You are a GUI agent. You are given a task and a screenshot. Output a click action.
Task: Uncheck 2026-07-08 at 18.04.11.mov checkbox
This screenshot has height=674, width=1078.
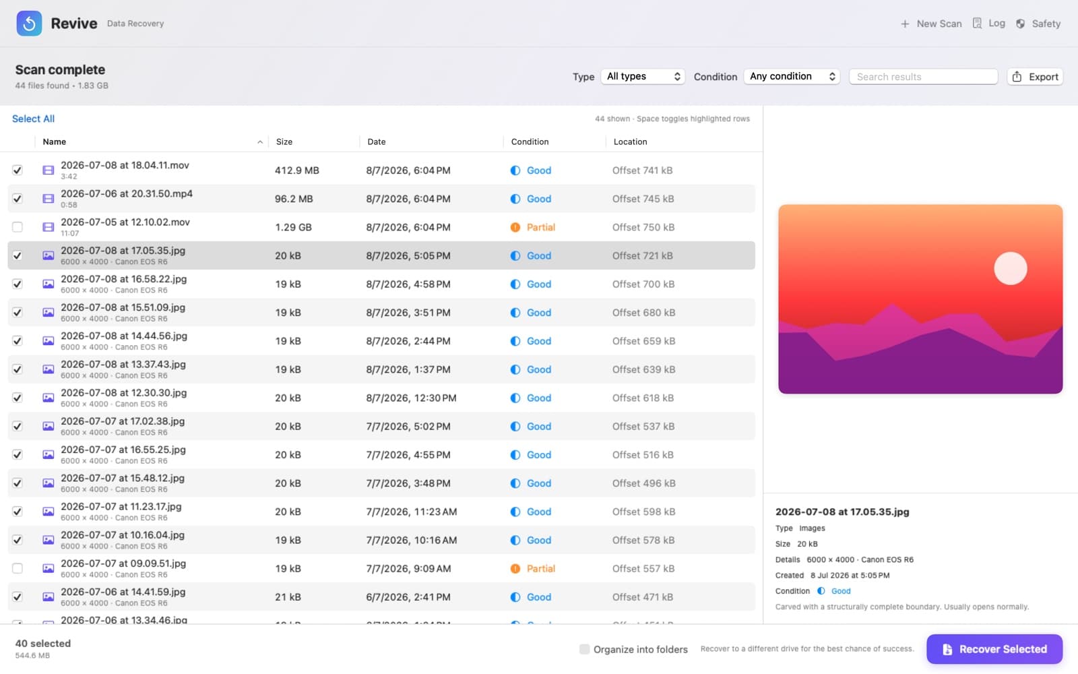point(18,171)
